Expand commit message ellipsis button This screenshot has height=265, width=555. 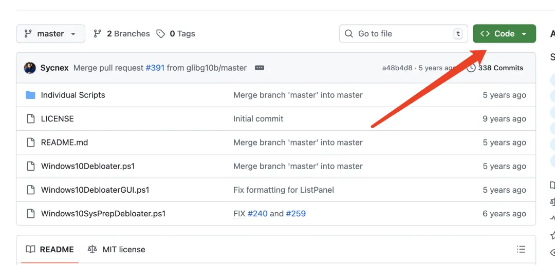[260, 68]
